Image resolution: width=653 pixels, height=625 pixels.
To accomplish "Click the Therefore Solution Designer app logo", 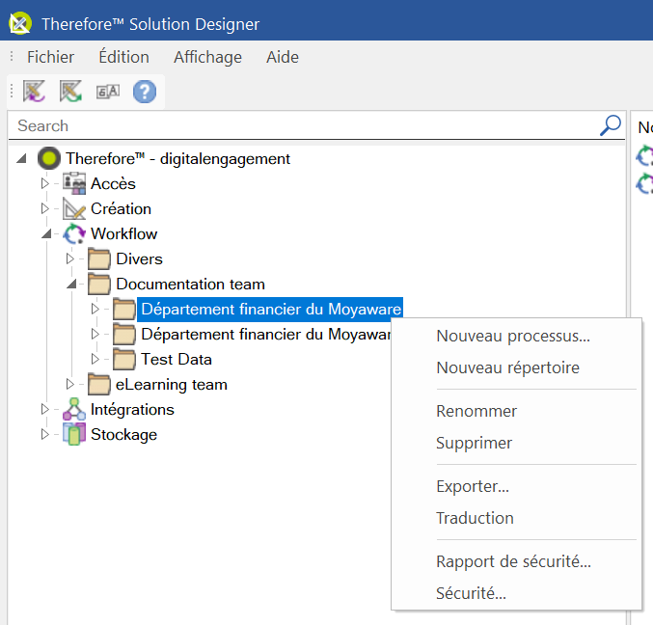I will pos(20,23).
